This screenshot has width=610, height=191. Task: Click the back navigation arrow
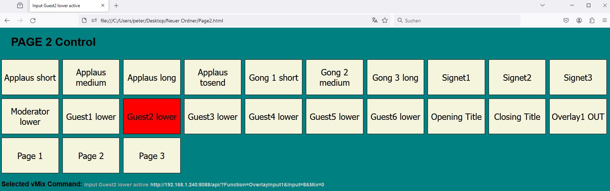click(x=7, y=21)
